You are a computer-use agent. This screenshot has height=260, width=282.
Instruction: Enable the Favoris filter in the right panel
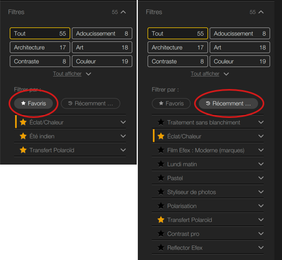point(171,103)
